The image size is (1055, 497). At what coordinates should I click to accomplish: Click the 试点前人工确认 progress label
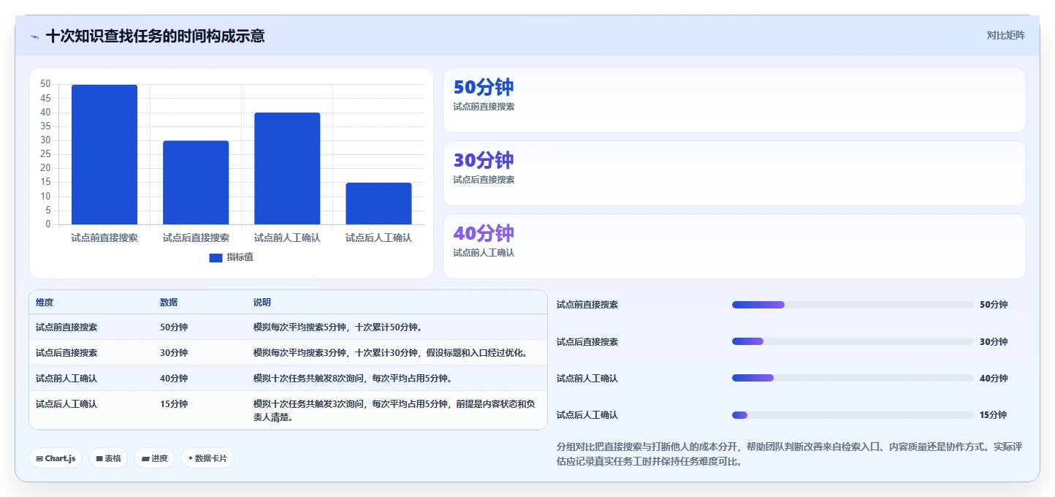[587, 378]
